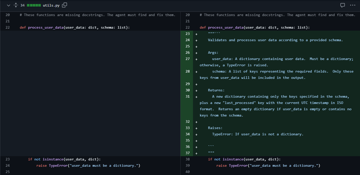360x175 pixels.
Task: Select added line number 34
Action: 187,134
